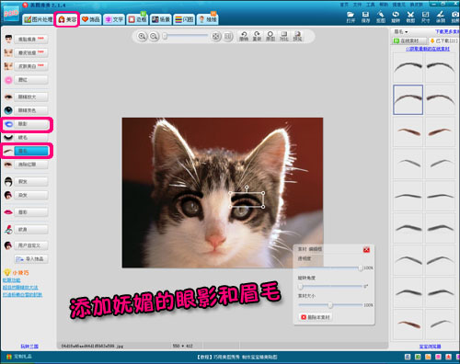
Task: Open the 已下载 downloaded materials tab
Action: 444,40
